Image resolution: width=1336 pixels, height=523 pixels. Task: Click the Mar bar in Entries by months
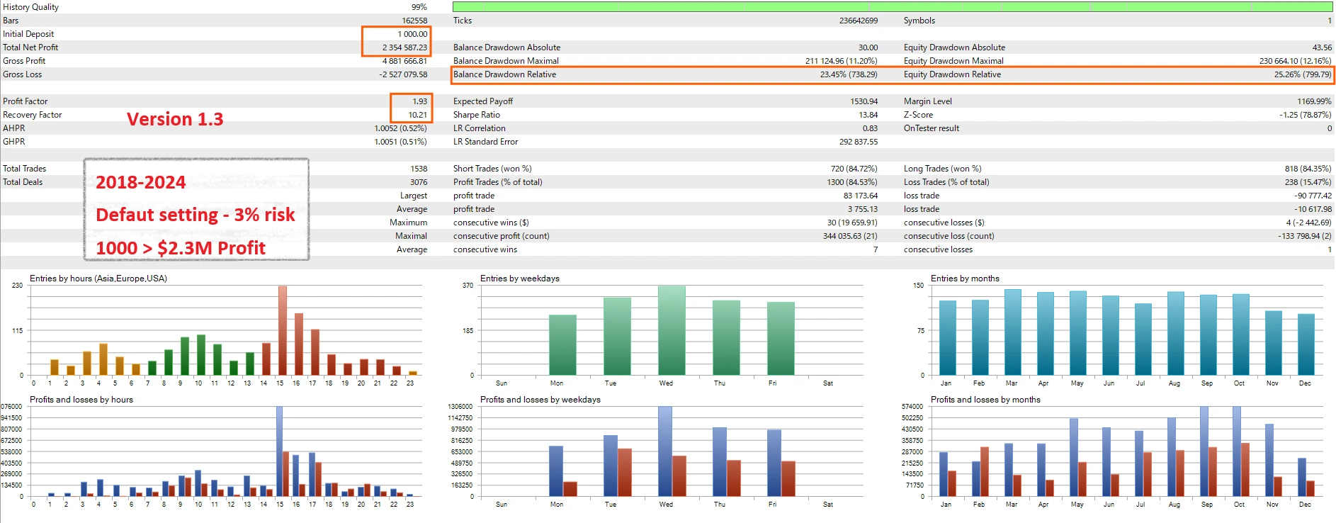[x=1012, y=332]
